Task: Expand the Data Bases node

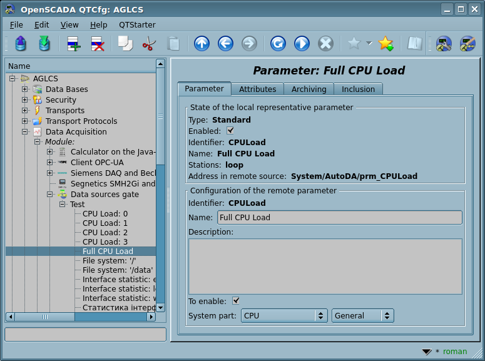Action: pyautogui.click(x=25, y=89)
